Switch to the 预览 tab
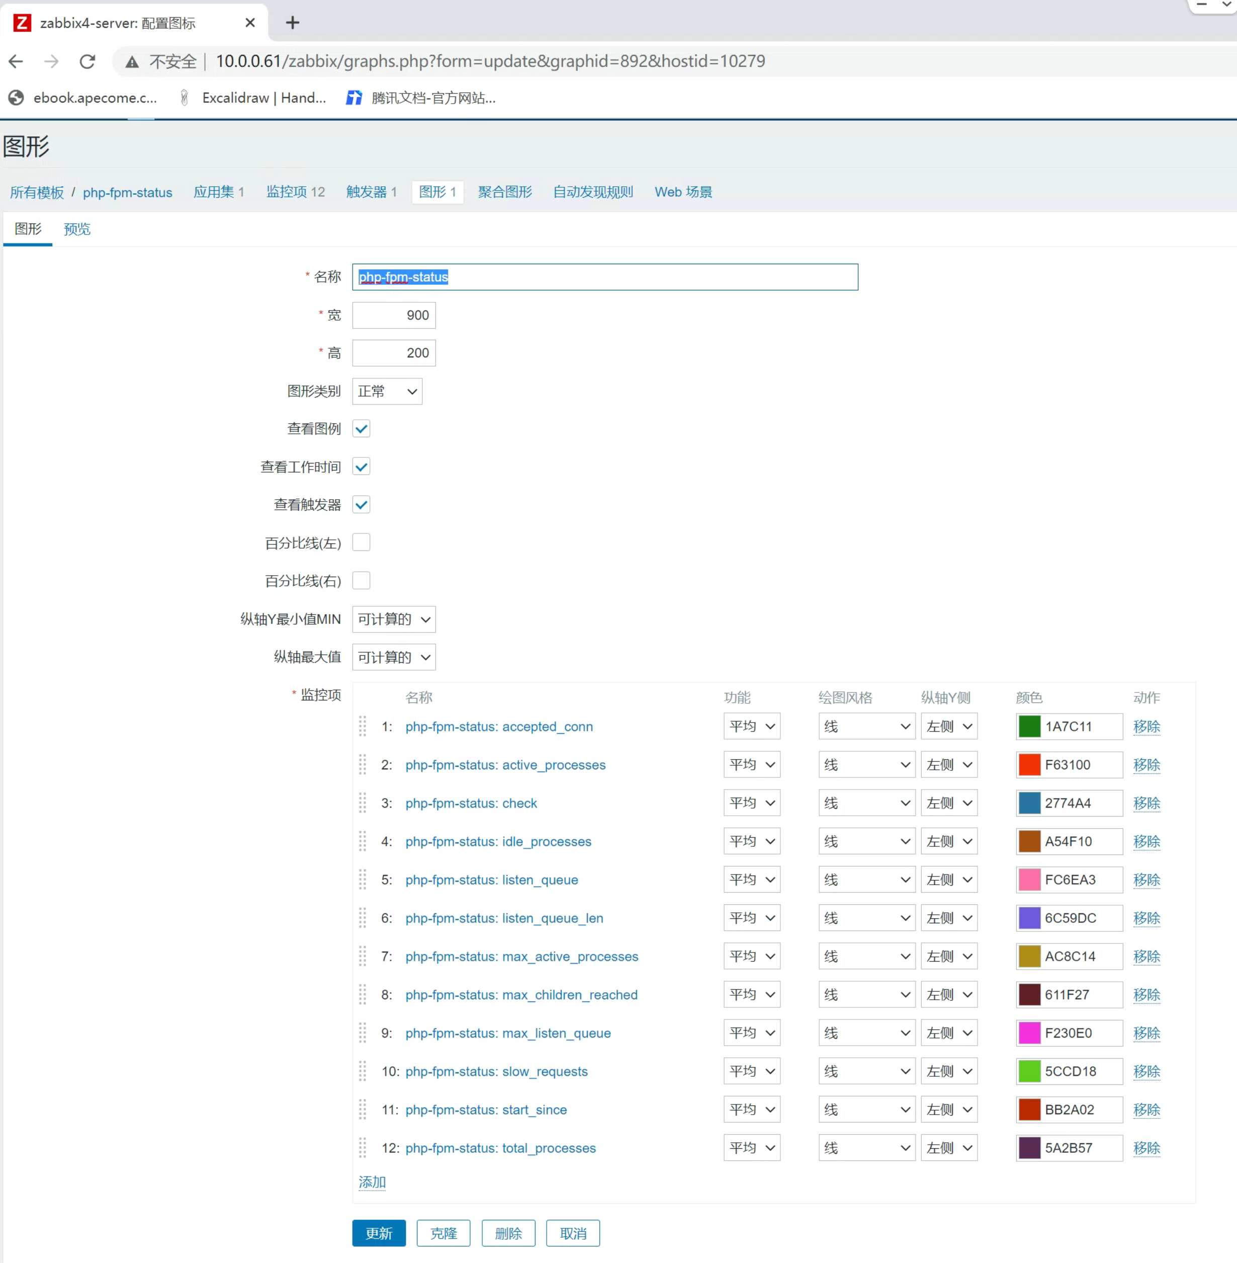This screenshot has width=1237, height=1263. 76,229
